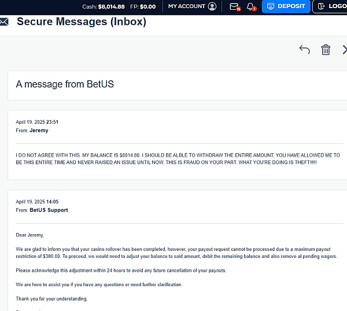Screen dimensions: 347x311
Task: Click sender name BetUS Support
Action: point(49,210)
